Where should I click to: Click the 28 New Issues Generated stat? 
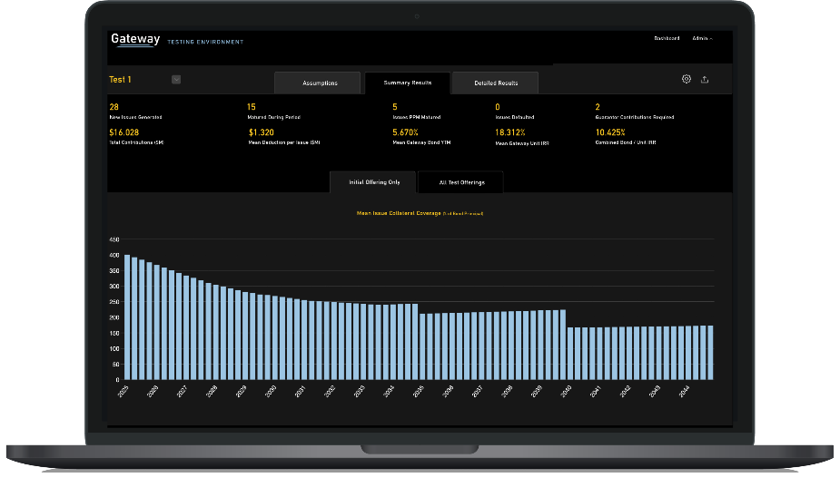click(x=114, y=107)
